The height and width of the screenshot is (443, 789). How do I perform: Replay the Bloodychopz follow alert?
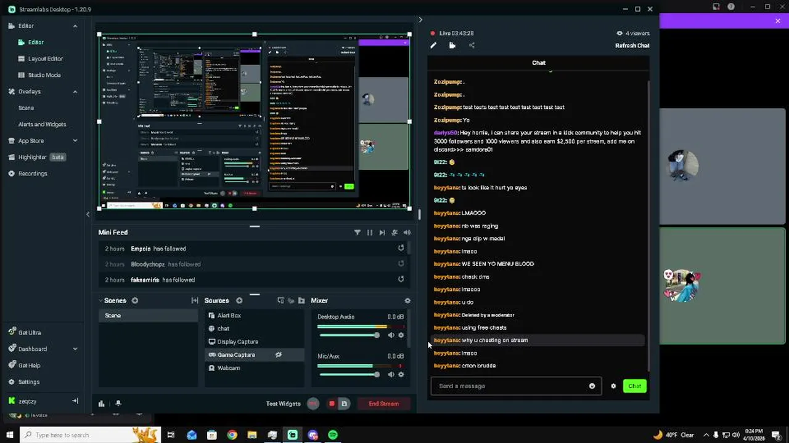point(401,263)
